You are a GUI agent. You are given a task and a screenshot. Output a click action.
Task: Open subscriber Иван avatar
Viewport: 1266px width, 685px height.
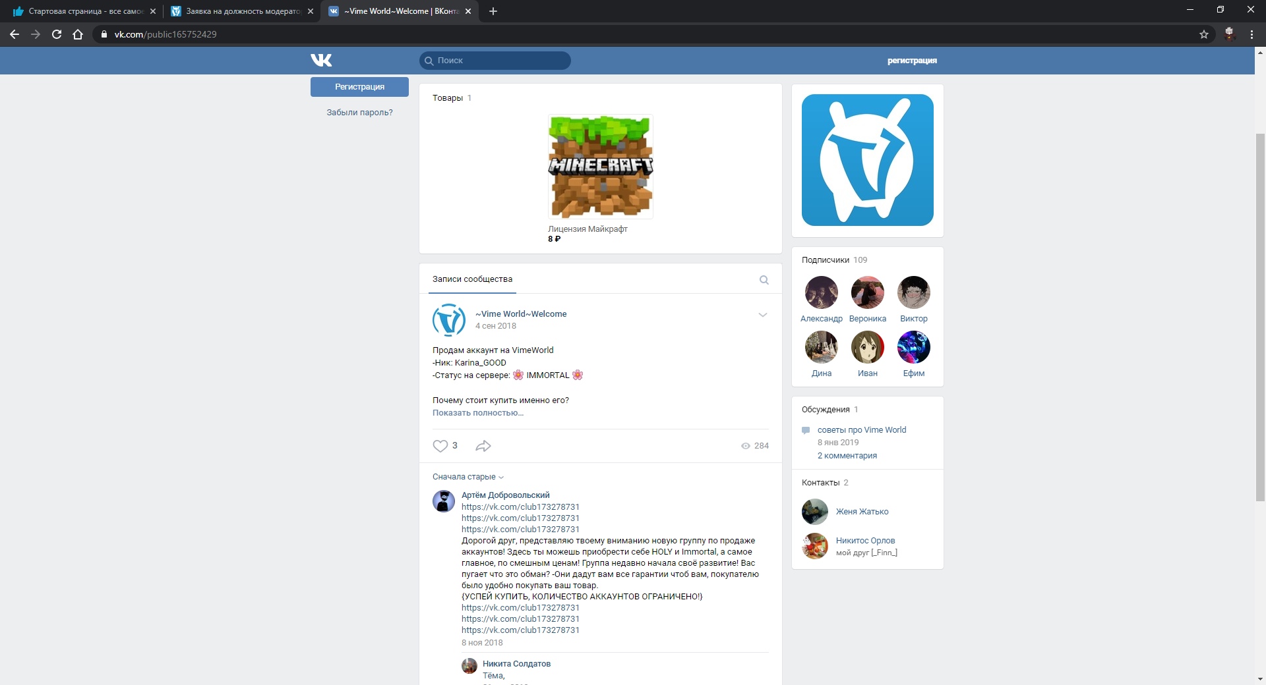point(868,347)
